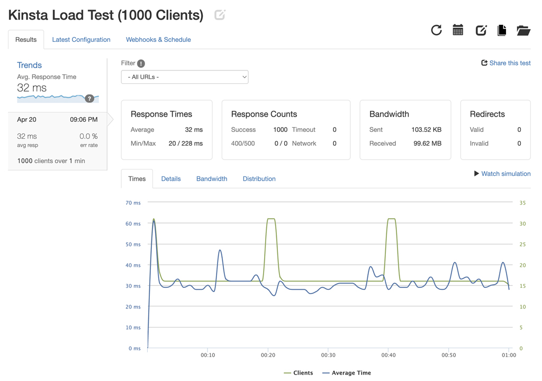Viewport: 542px width, 381px height.
Task: Switch to Latest Configuration tab
Action: coord(81,39)
